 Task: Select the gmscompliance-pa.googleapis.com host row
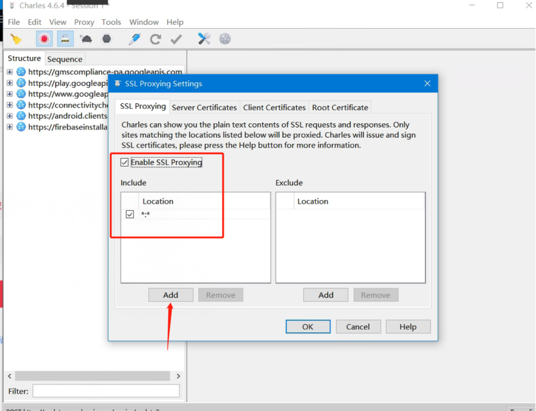click(x=105, y=72)
